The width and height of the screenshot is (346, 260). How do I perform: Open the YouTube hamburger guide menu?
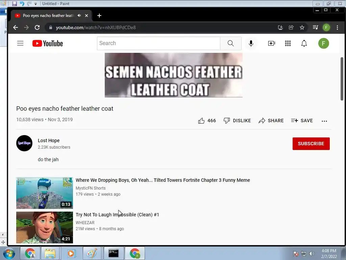(20, 43)
